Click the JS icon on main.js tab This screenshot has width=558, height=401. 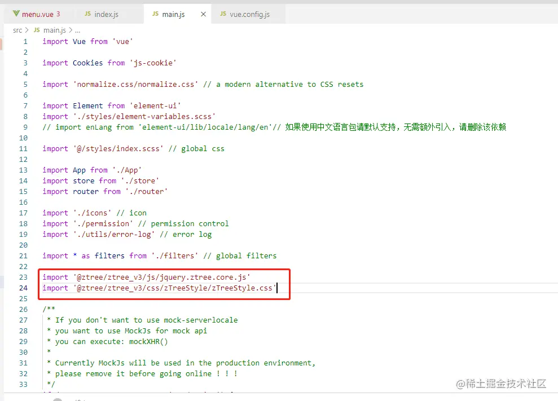(156, 14)
